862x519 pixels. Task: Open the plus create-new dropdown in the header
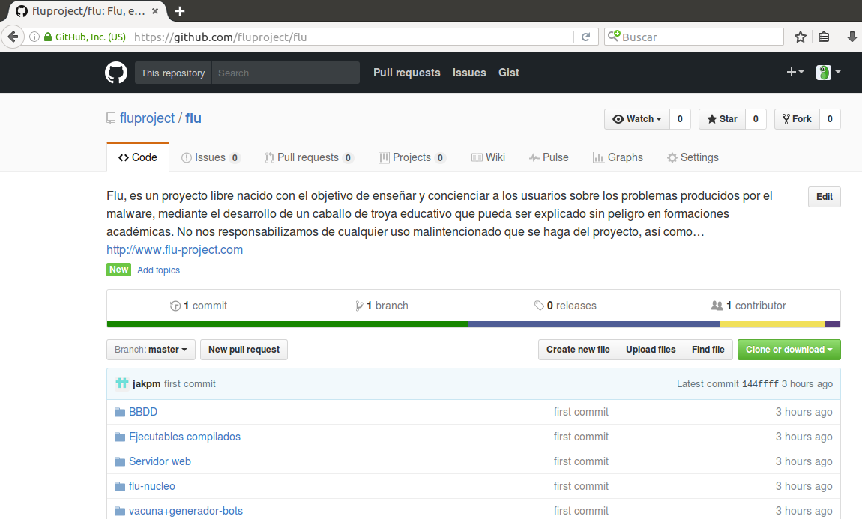click(794, 72)
